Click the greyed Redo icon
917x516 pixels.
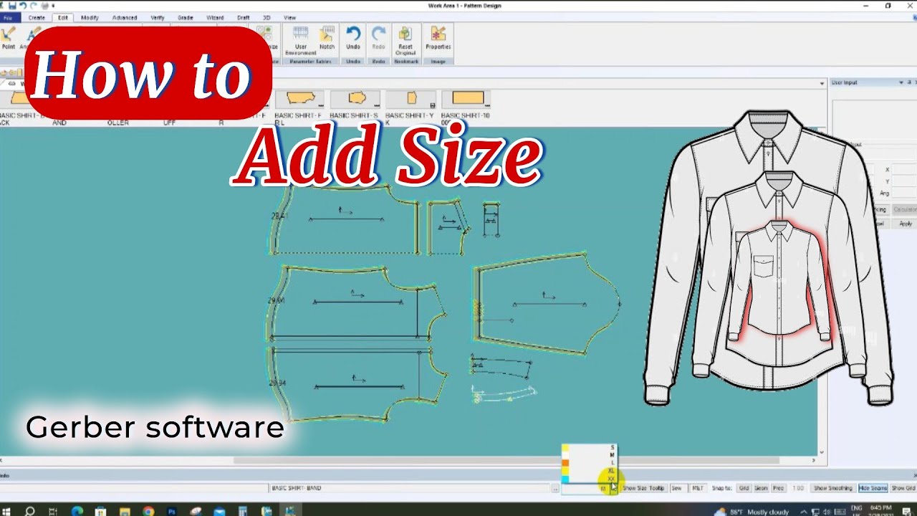tap(379, 37)
